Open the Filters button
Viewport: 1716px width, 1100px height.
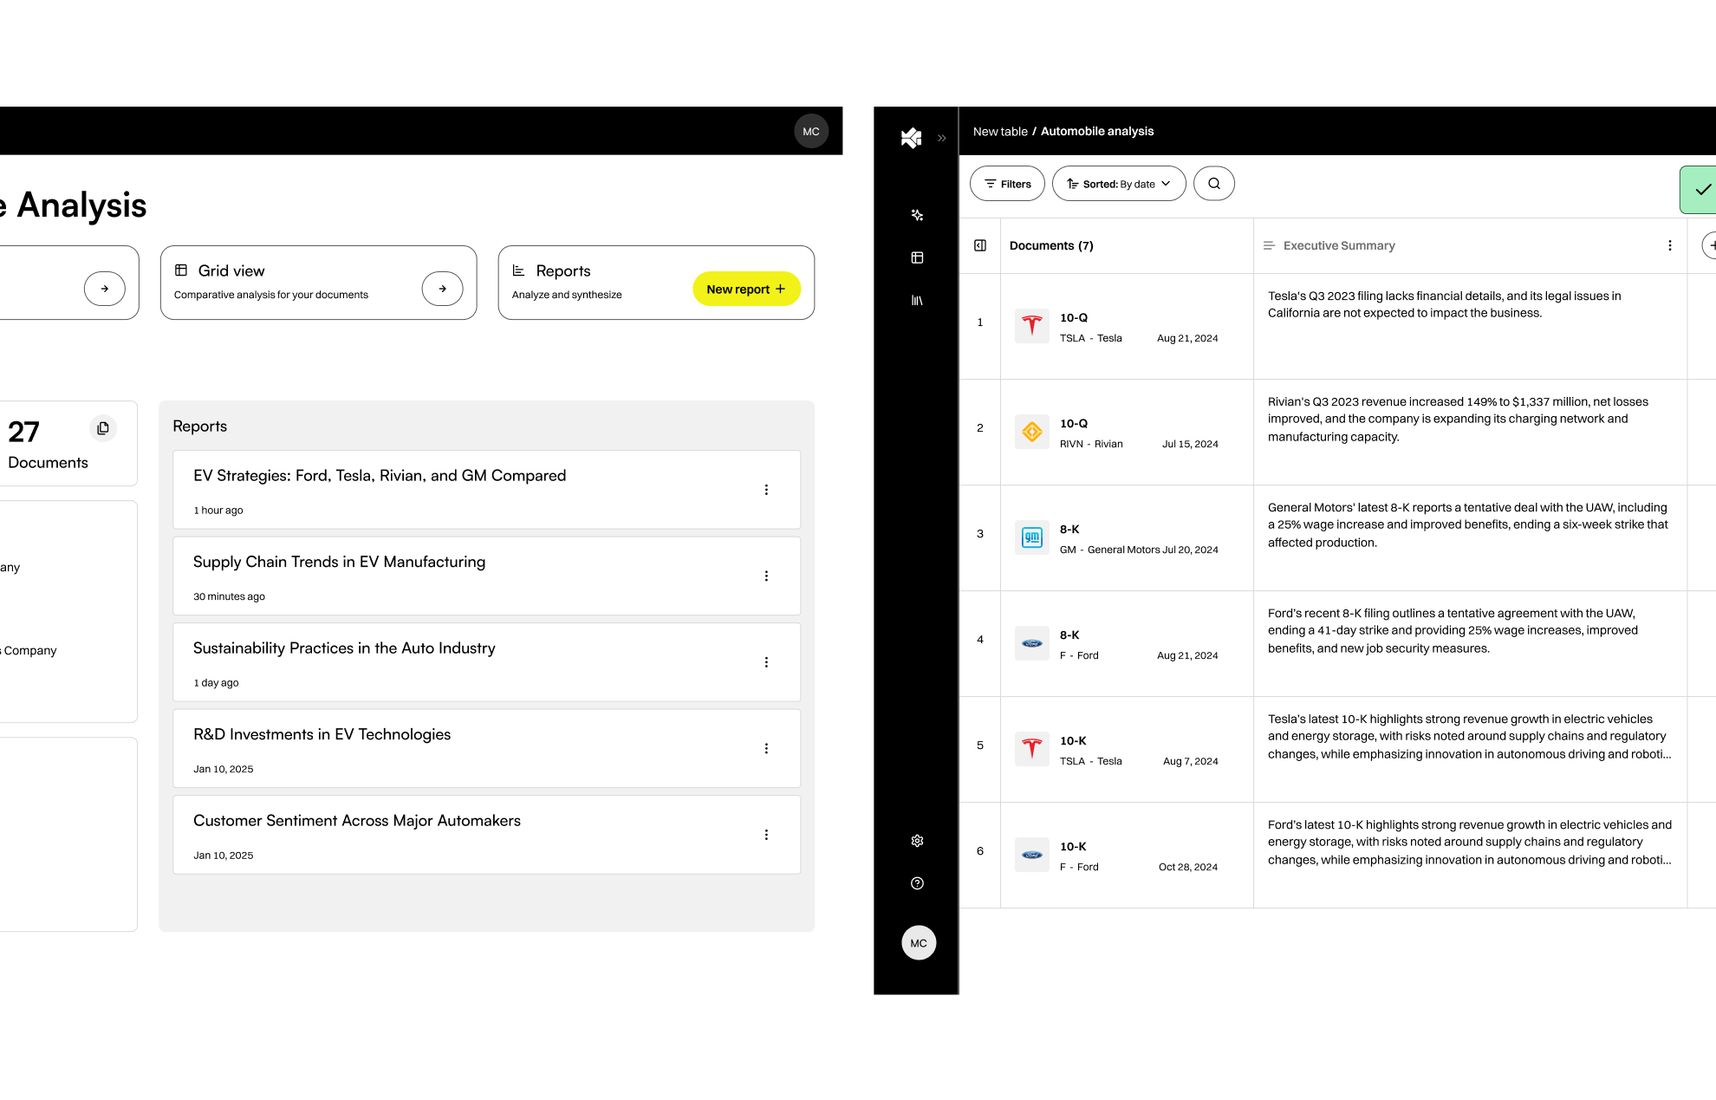coord(1006,183)
